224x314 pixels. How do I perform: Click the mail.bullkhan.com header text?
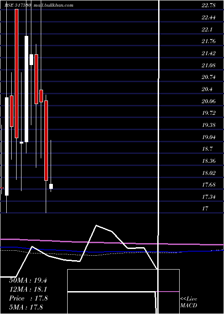[54, 5]
